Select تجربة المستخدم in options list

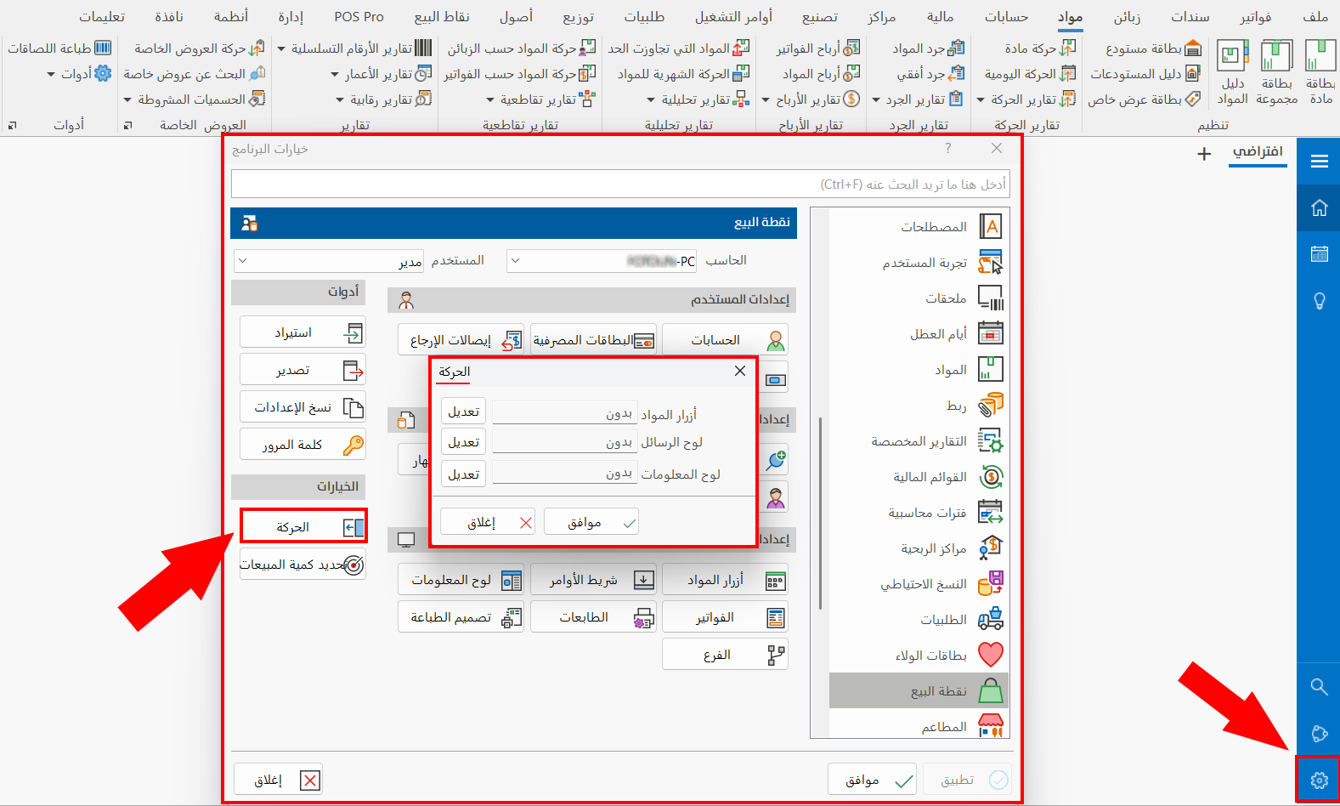(919, 263)
